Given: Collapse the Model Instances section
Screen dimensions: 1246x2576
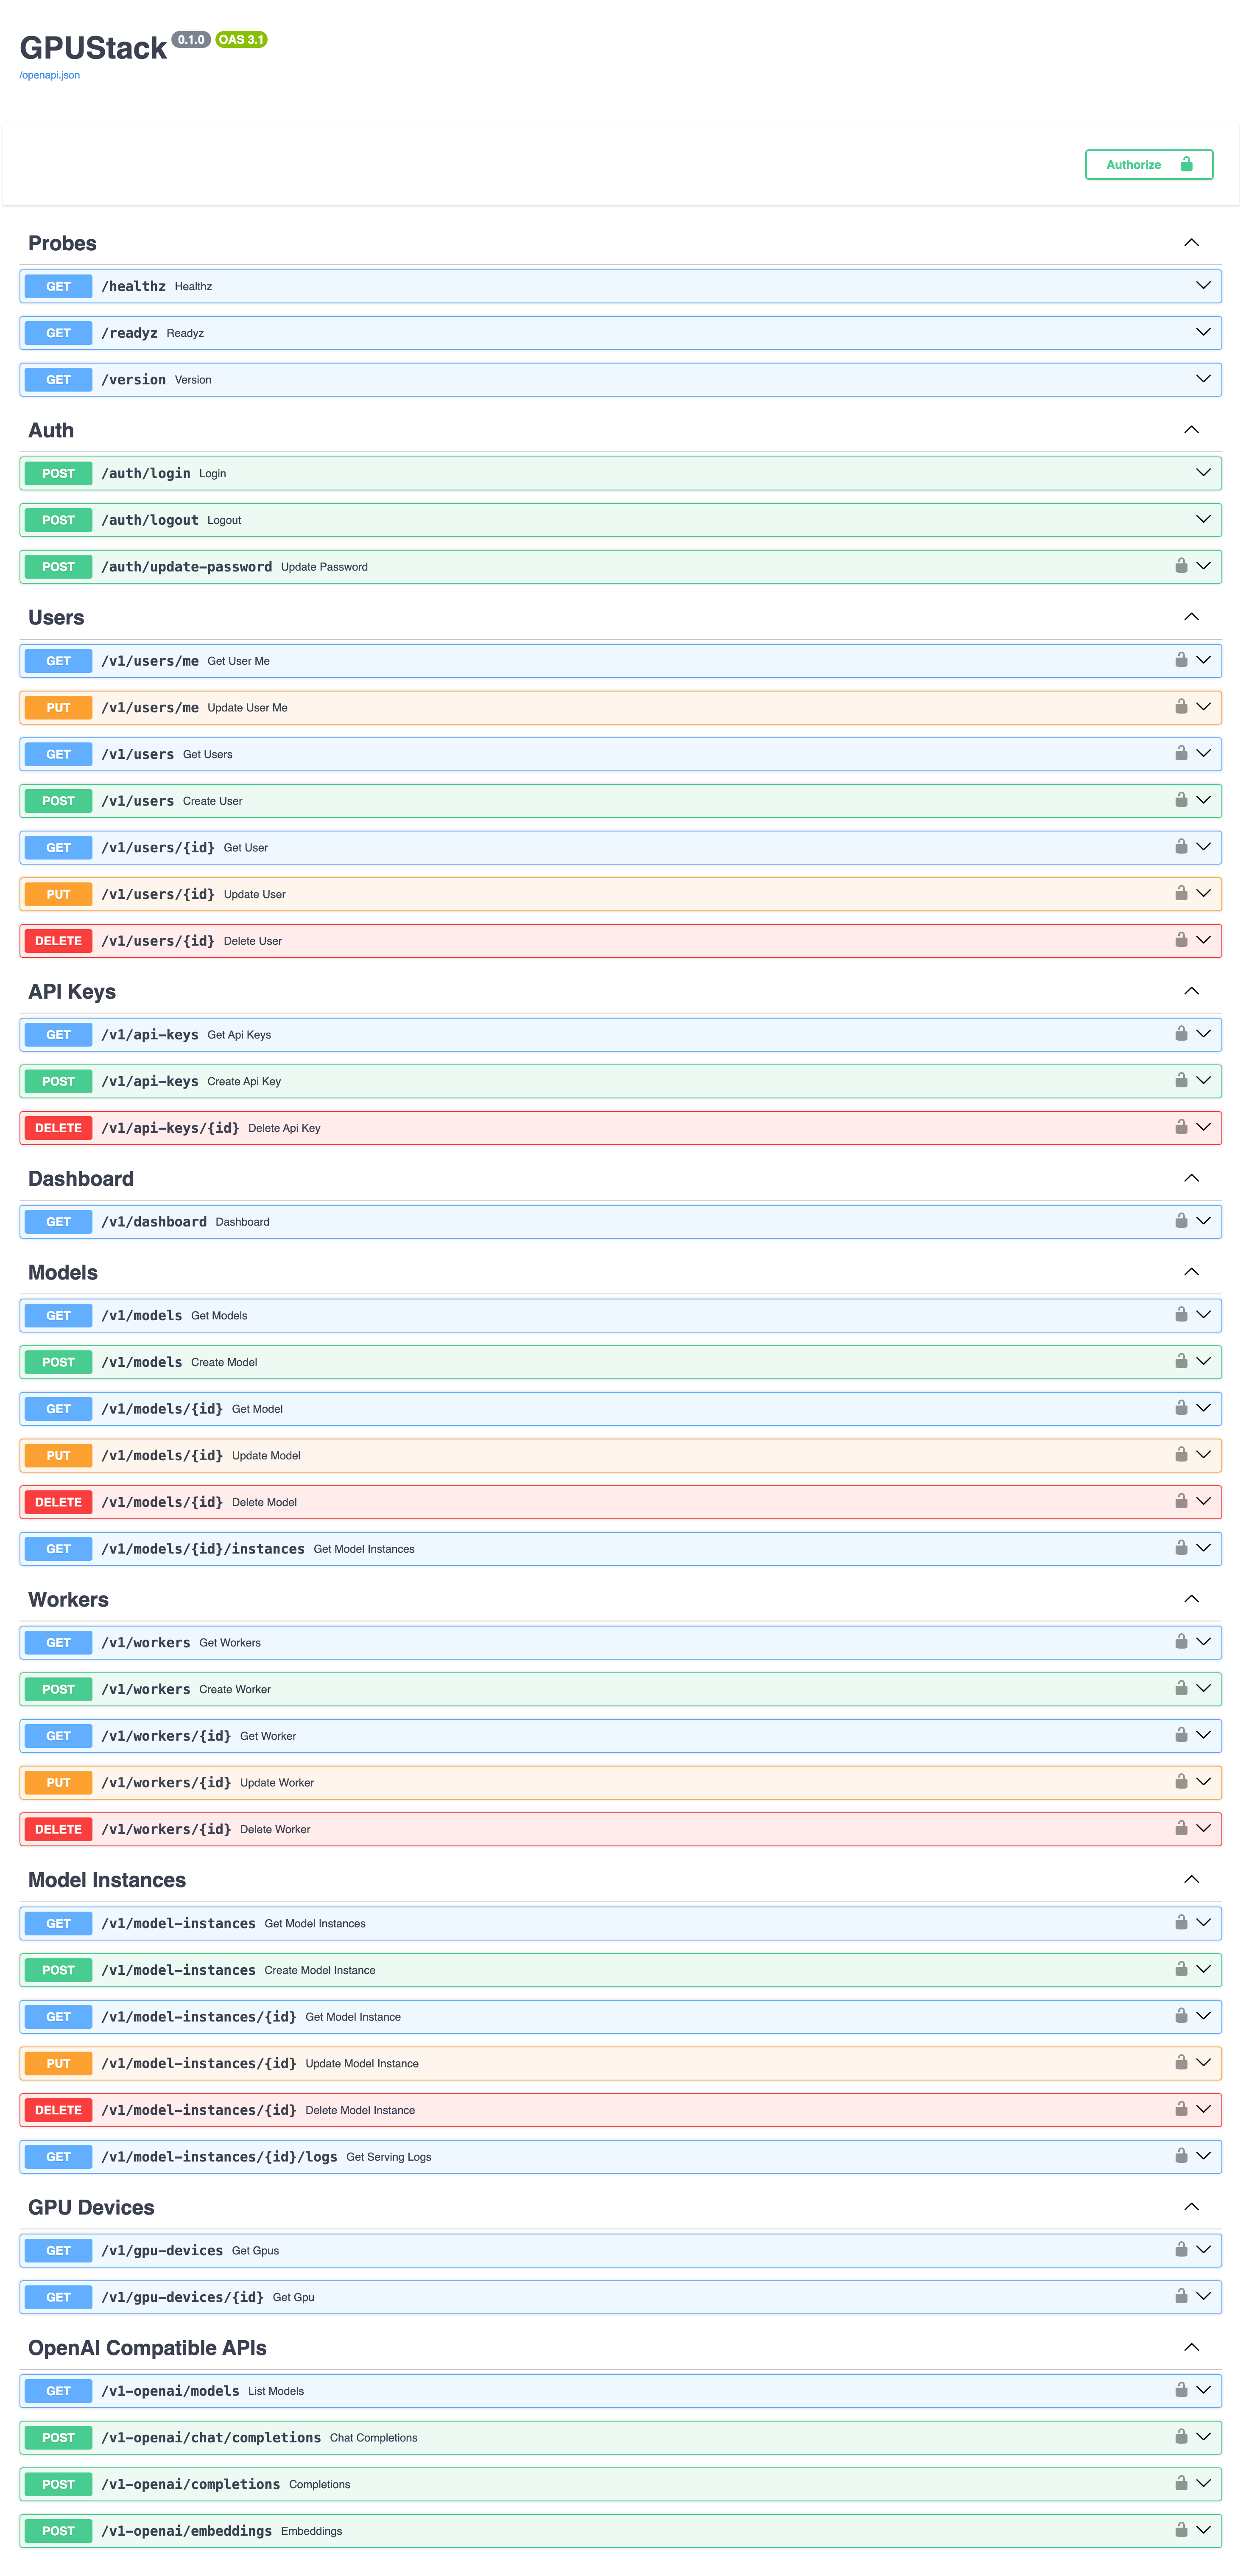Looking at the screenshot, I should 1191,1880.
